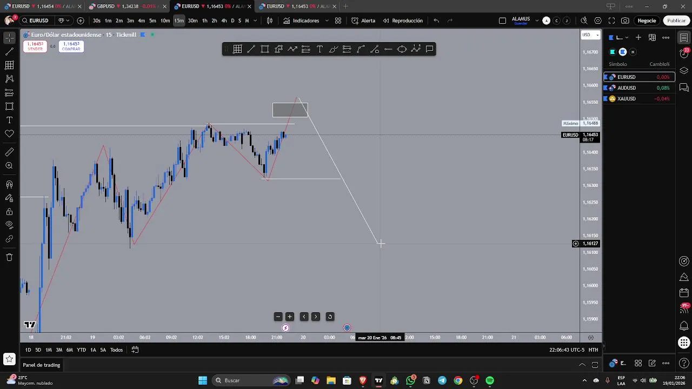The image size is (692, 389).
Task: Open chart type candles selector
Action: pyautogui.click(x=270, y=21)
